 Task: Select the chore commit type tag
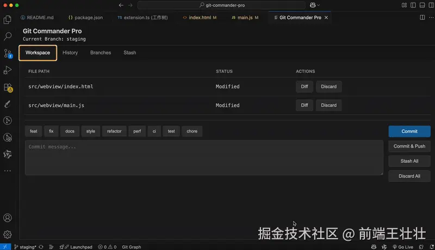point(192,131)
